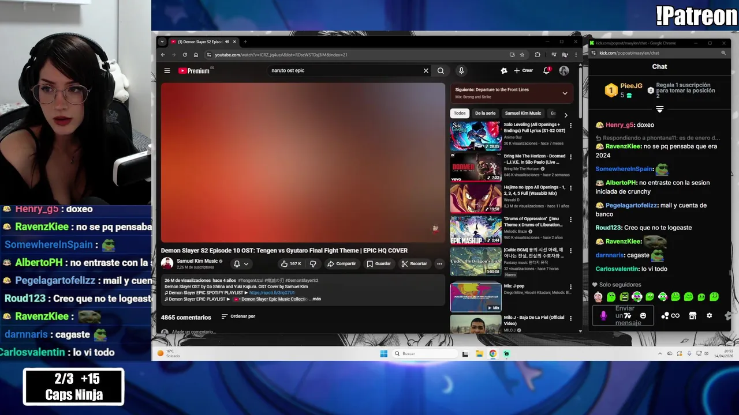Dislike the Demon Slayer video
739x415 pixels.
point(313,264)
